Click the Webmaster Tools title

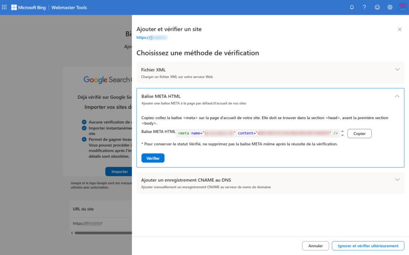pos(69,8)
